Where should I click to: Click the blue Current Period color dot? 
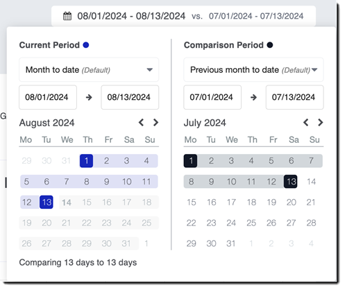coord(86,45)
